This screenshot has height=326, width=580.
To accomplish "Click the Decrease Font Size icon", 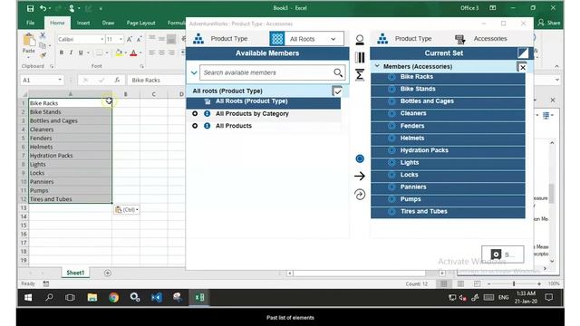I will click(x=139, y=39).
